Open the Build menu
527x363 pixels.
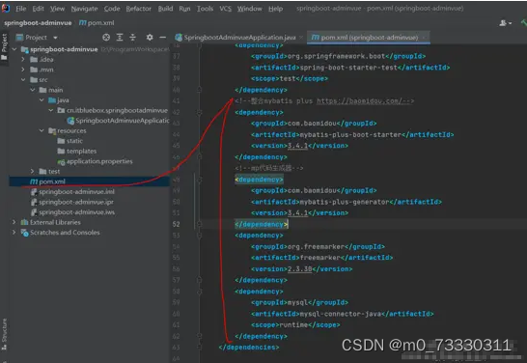[165, 9]
